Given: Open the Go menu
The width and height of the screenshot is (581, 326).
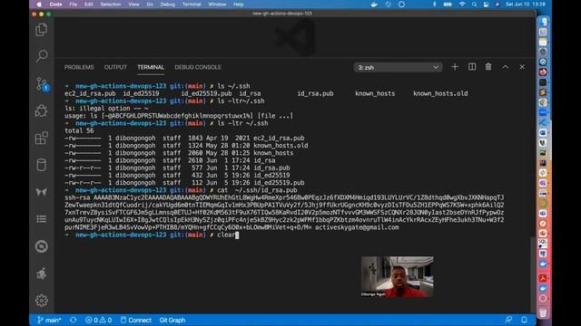Looking at the screenshot, I should [150, 5].
